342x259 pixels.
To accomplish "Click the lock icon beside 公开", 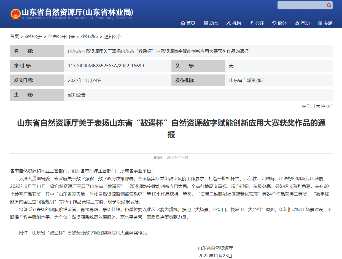I will click(x=251, y=23).
